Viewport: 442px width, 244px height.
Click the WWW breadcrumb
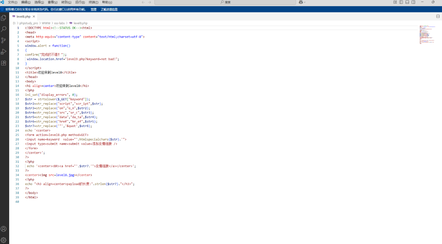[x=46, y=23]
